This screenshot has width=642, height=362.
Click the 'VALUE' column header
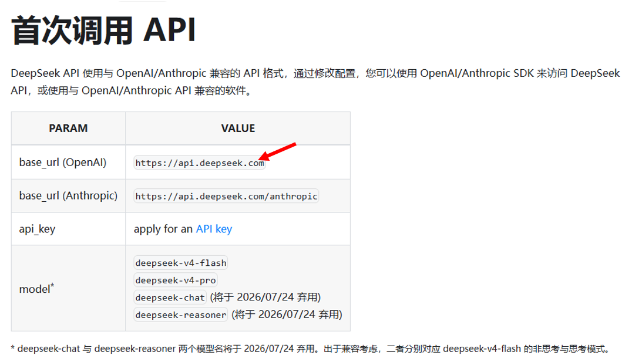pyautogui.click(x=238, y=128)
